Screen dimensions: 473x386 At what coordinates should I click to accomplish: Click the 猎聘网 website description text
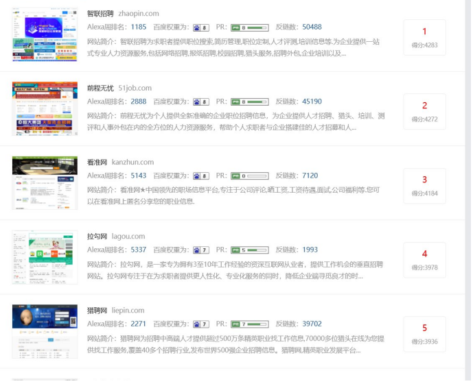tap(235, 344)
